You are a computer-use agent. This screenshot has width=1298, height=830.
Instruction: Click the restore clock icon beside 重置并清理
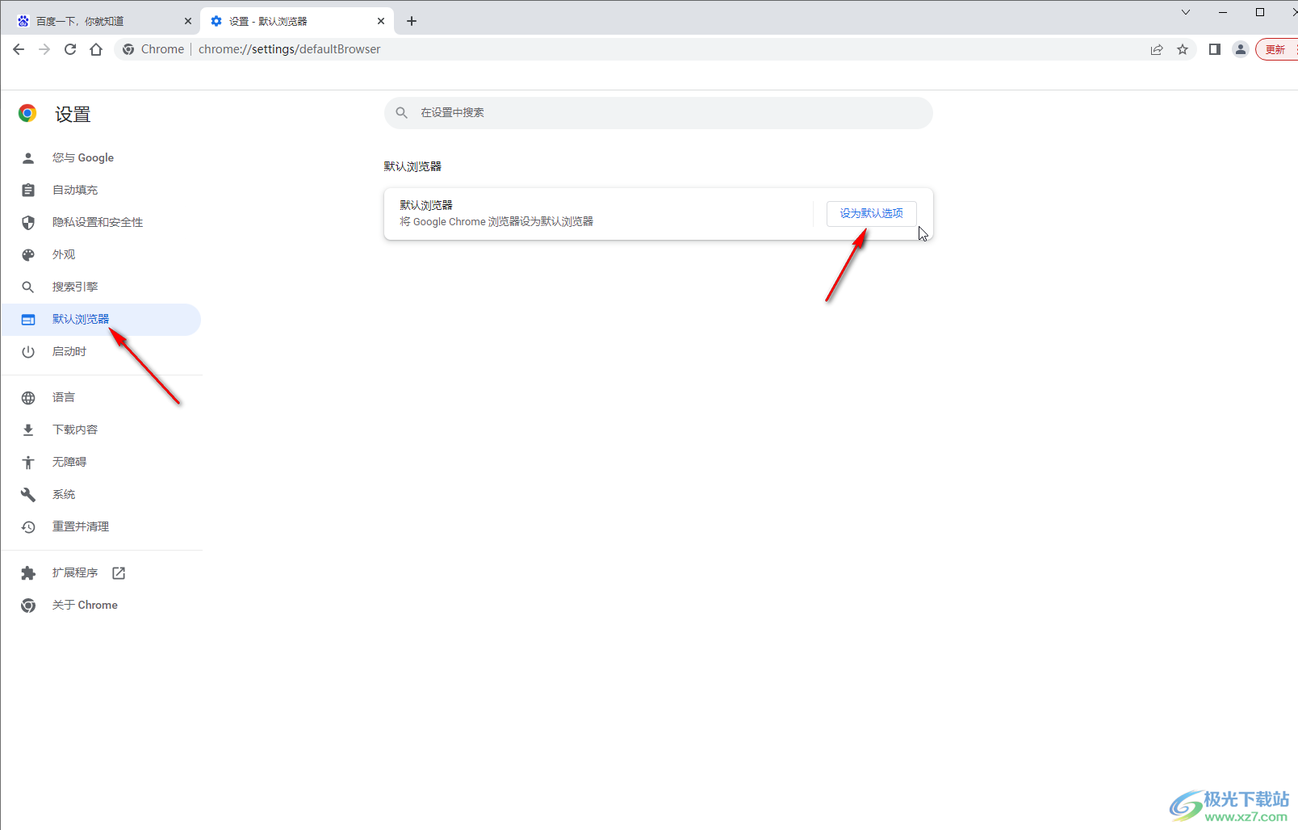click(28, 527)
